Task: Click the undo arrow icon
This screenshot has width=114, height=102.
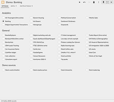Action: [84, 2]
